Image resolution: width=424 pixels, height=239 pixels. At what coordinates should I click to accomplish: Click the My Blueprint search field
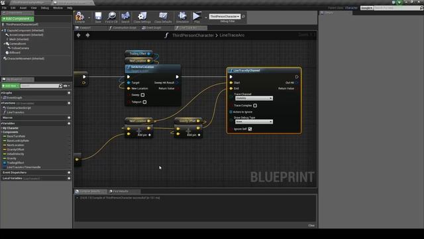tap(40, 86)
